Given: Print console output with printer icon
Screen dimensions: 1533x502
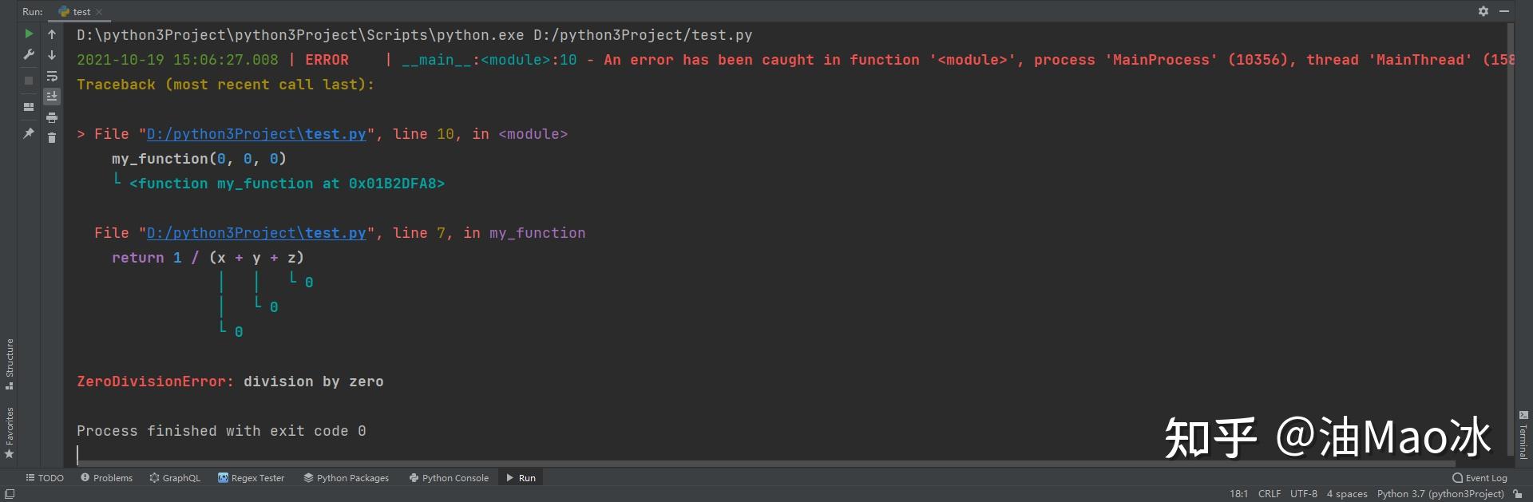Looking at the screenshot, I should coord(52,117).
